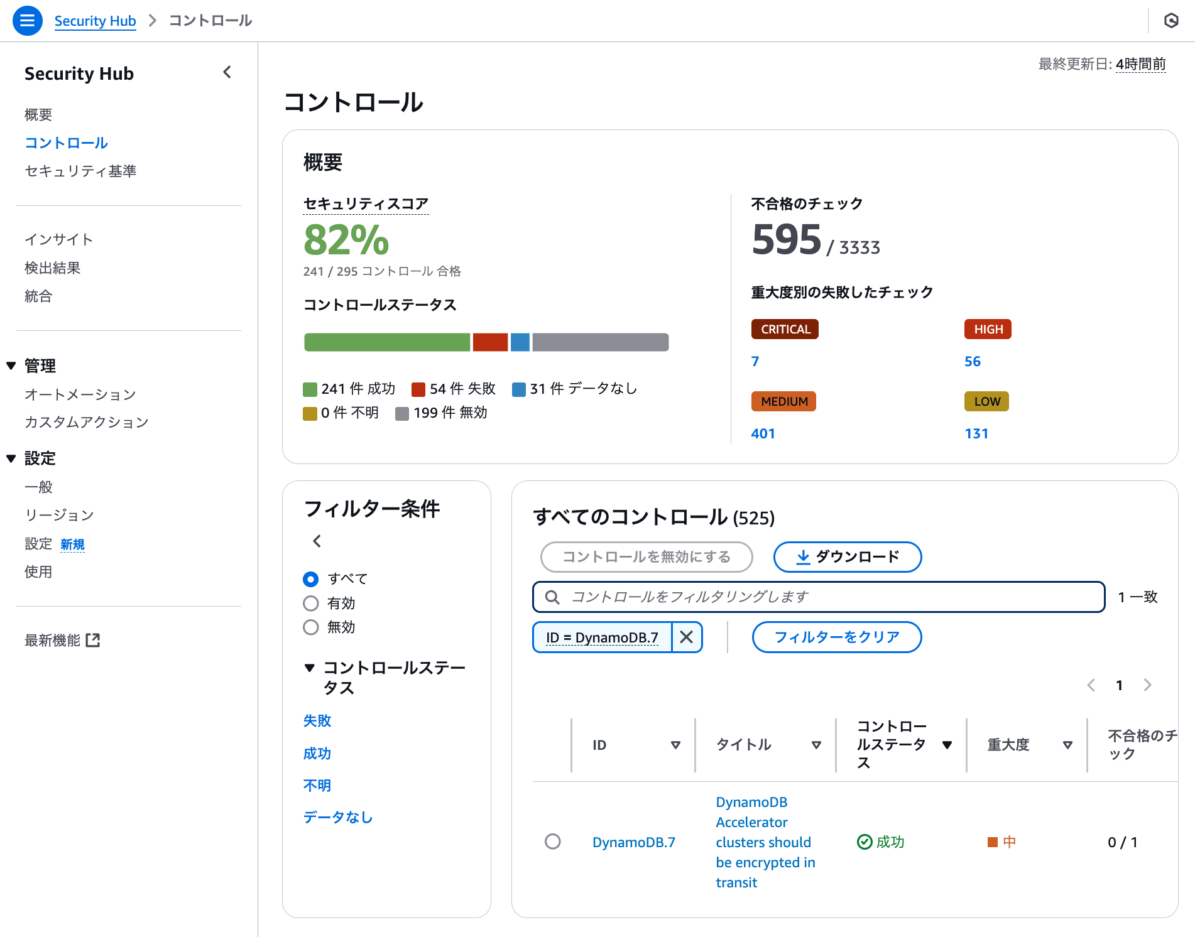The image size is (1195, 937).
Task: Open the HIGH count 56 link
Action: coord(973,361)
